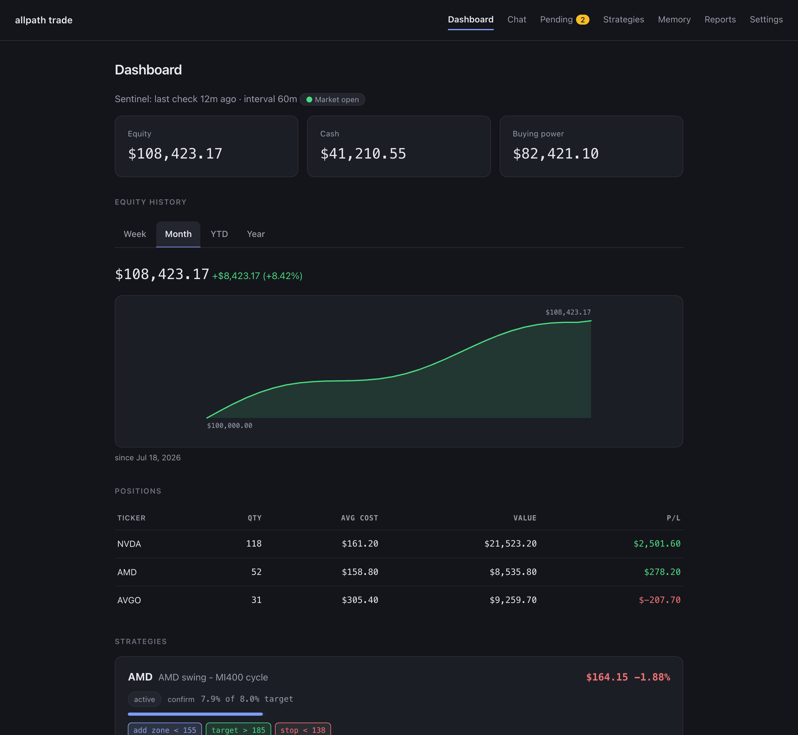
Task: Click the Pending count badge 2
Action: (x=582, y=20)
